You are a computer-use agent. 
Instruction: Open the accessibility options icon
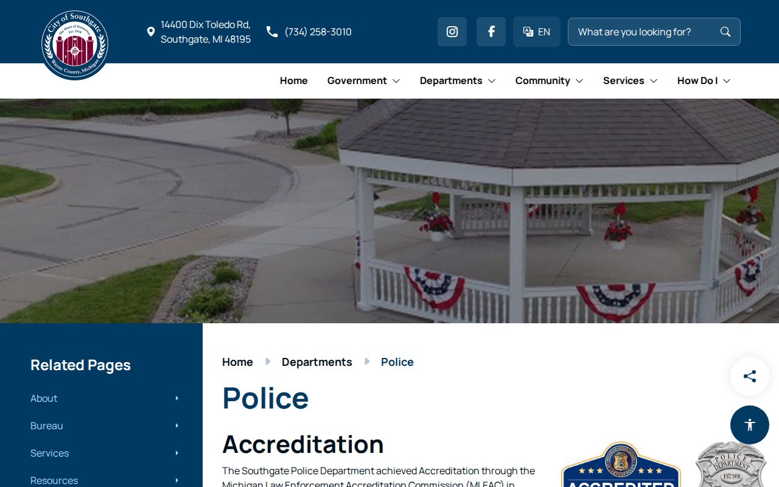(750, 425)
